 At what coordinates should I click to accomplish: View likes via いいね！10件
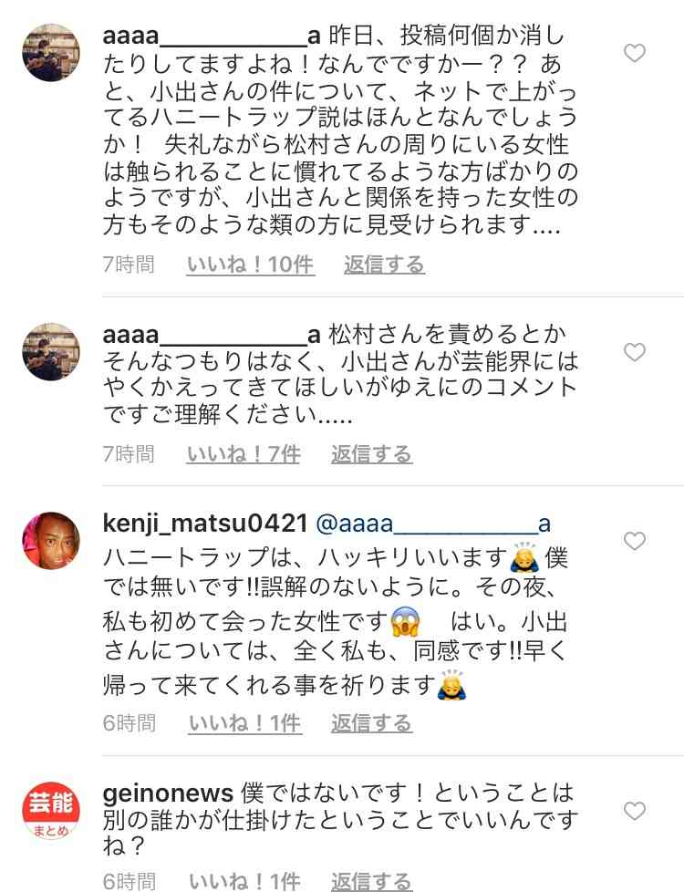(x=251, y=264)
